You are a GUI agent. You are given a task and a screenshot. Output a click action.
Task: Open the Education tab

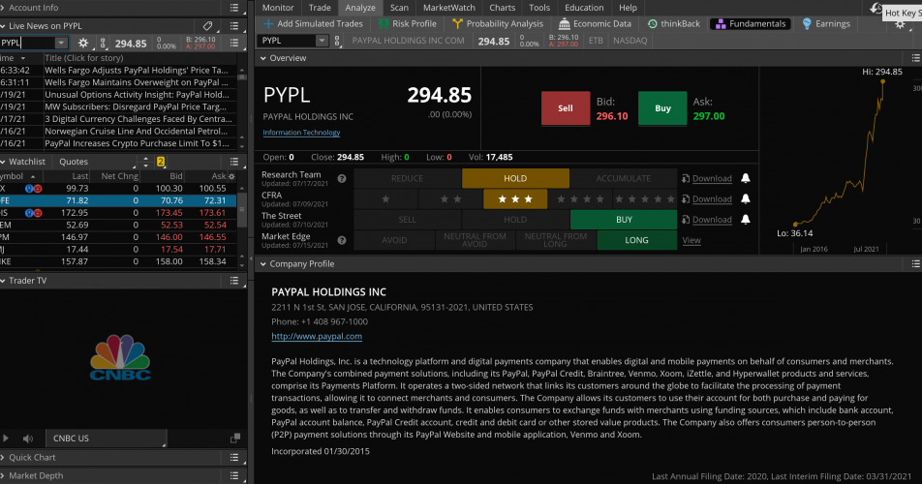(584, 8)
